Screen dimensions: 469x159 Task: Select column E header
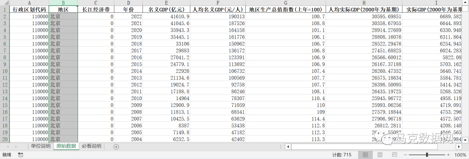point(166,3)
